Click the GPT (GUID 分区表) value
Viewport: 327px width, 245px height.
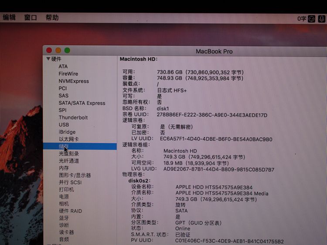coord(198,223)
